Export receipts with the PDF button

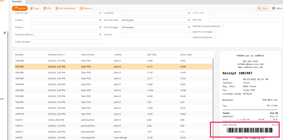[47, 8]
